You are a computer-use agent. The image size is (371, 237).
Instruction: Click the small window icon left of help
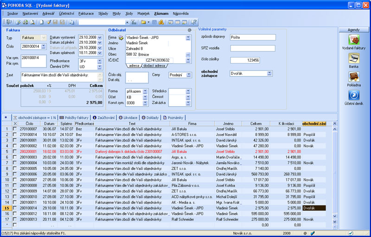pos(185,22)
